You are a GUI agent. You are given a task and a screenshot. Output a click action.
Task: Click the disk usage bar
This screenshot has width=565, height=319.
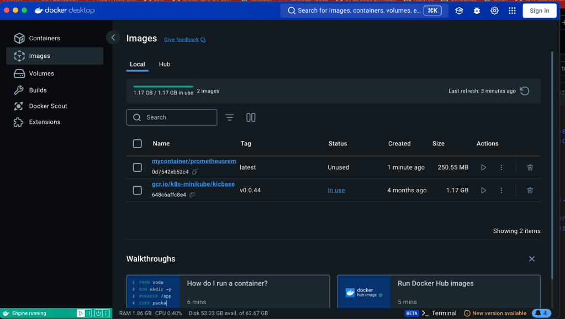tap(163, 86)
